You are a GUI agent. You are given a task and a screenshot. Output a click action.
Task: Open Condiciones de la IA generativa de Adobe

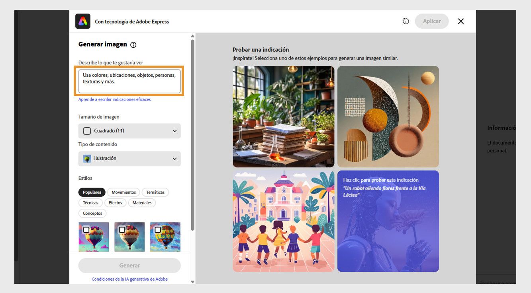pyautogui.click(x=129, y=279)
